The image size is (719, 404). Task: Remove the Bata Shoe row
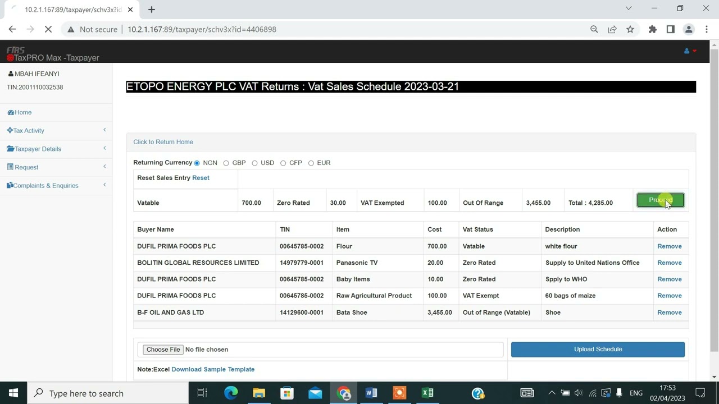point(670,313)
